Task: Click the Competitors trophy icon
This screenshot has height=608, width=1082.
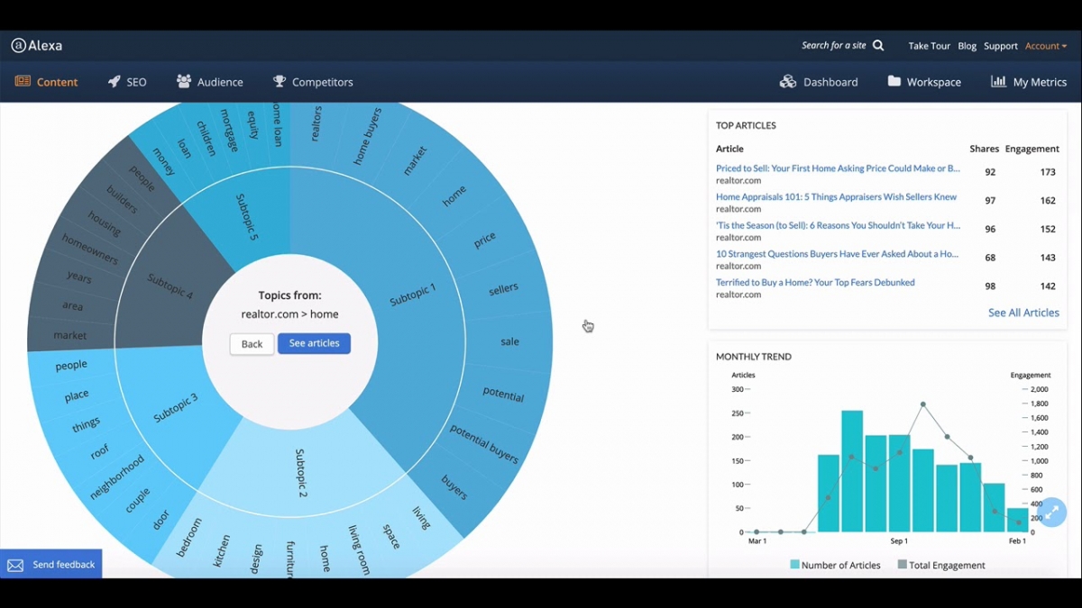Action: click(280, 82)
